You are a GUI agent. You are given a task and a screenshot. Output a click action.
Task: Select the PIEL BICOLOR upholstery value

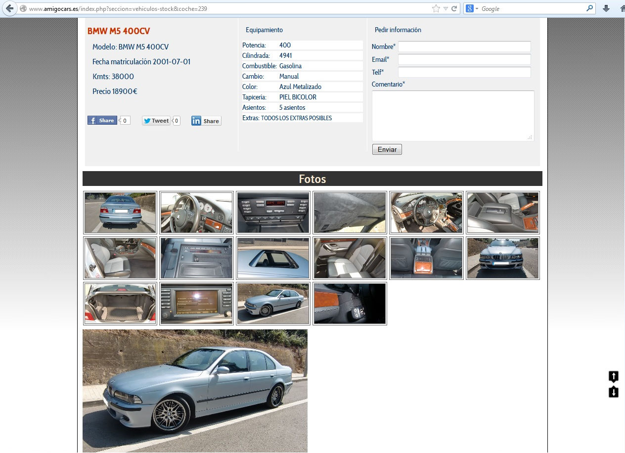pyautogui.click(x=298, y=97)
